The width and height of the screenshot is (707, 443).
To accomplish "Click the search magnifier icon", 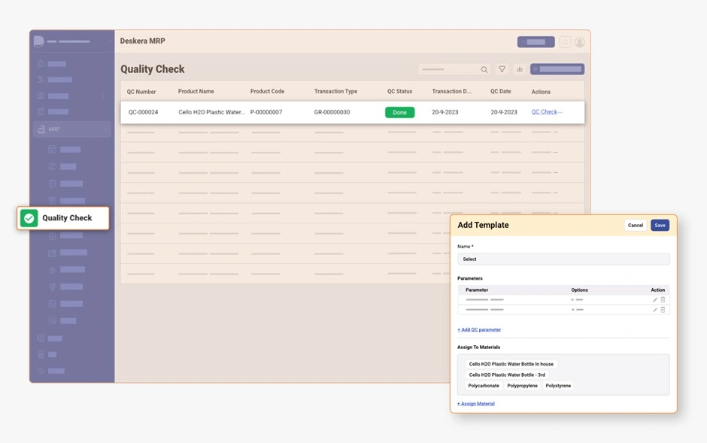I will pos(484,69).
